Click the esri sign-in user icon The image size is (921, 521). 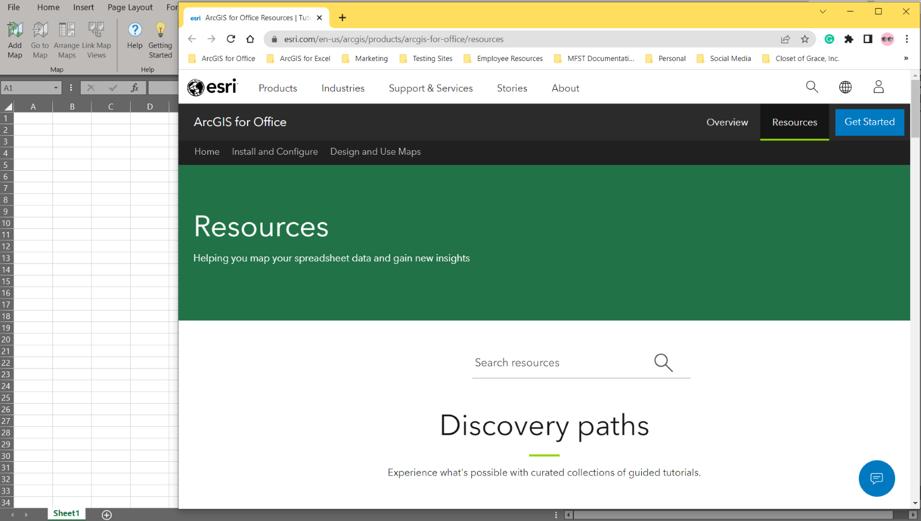coord(878,87)
